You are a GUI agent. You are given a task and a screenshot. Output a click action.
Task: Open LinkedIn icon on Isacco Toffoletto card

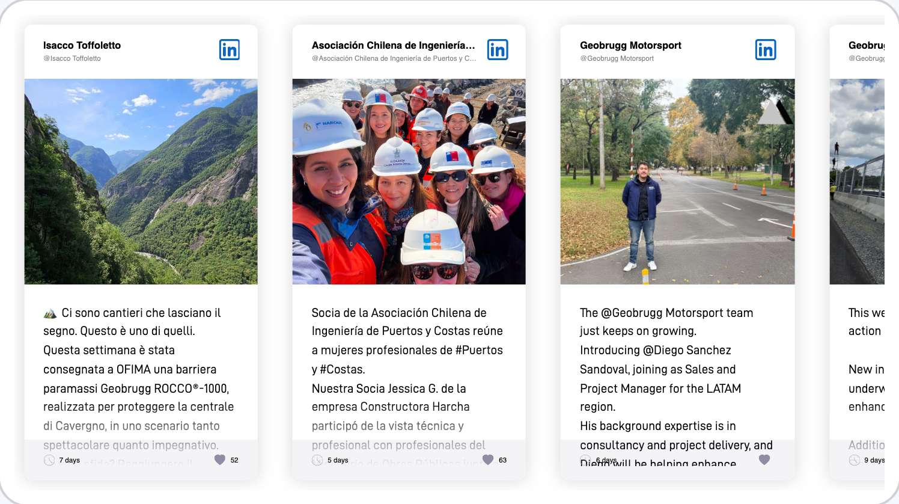click(230, 50)
